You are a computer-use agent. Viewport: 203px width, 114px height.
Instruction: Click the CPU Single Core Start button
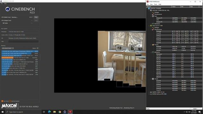pyautogui.click(x=36, y=20)
